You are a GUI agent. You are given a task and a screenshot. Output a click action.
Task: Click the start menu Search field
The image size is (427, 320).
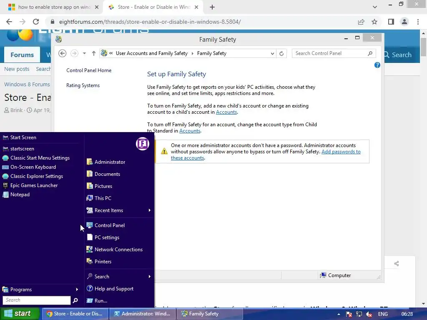pos(37,300)
